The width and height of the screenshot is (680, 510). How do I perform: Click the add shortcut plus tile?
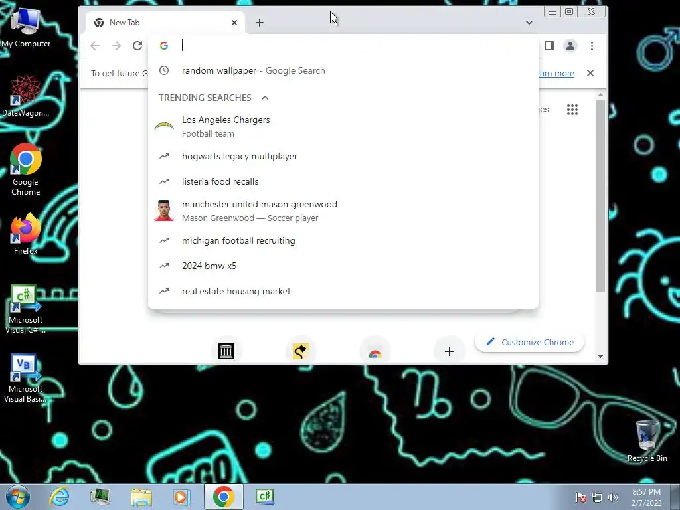pyautogui.click(x=450, y=351)
